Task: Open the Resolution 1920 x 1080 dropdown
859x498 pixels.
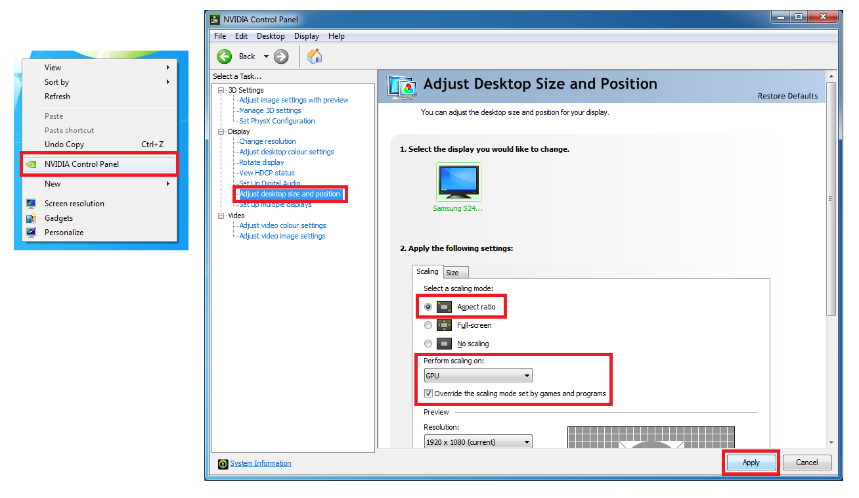Action: [x=478, y=442]
